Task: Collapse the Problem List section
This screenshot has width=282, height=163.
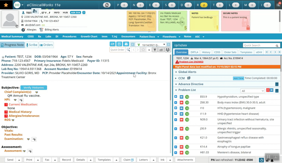Action: click(x=176, y=90)
